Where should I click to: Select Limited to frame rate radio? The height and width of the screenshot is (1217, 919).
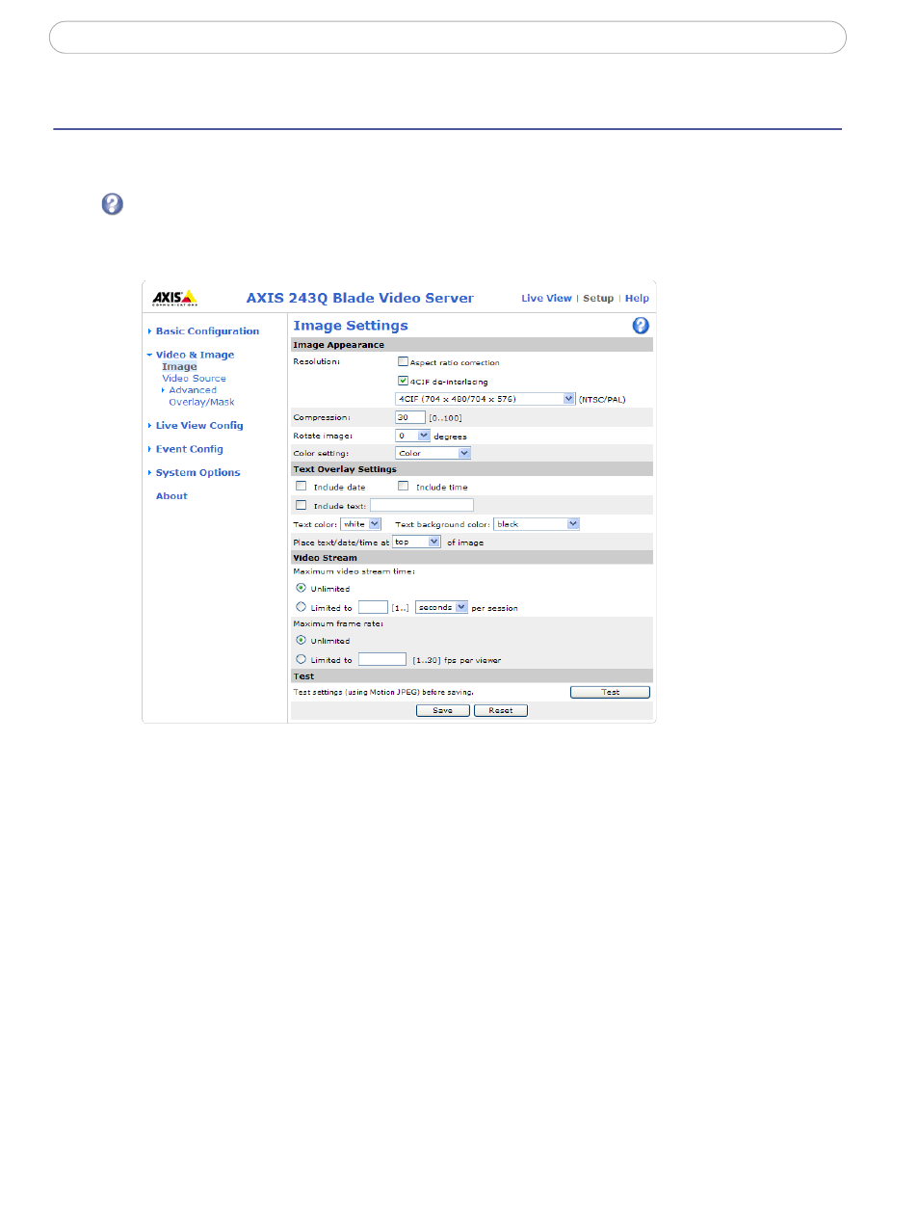[302, 659]
